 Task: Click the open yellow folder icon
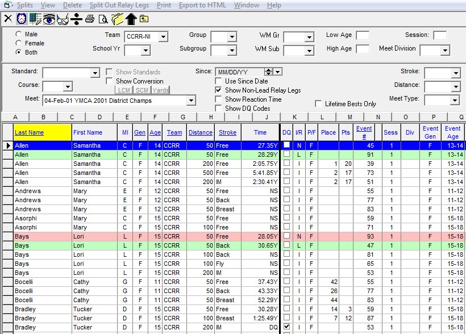point(117,19)
